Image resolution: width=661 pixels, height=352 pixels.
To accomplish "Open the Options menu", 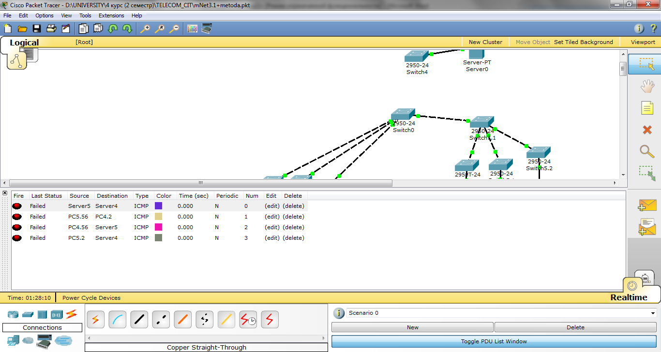I will point(45,15).
